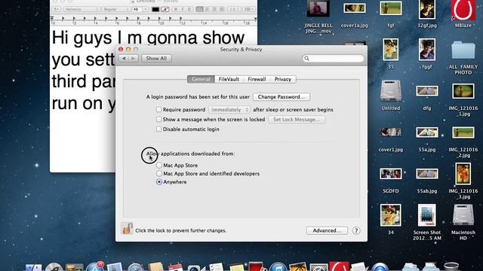Open the font size dropdown arrow
The width and height of the screenshot is (483, 271).
[146, 9]
